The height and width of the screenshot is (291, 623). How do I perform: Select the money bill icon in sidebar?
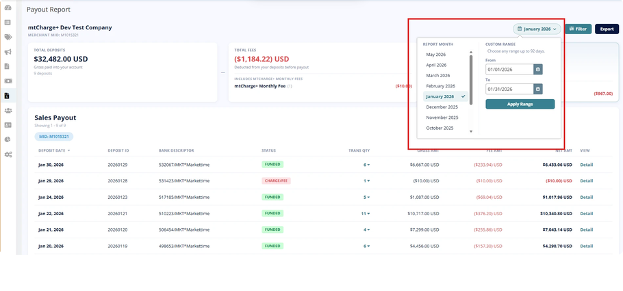tap(8, 81)
